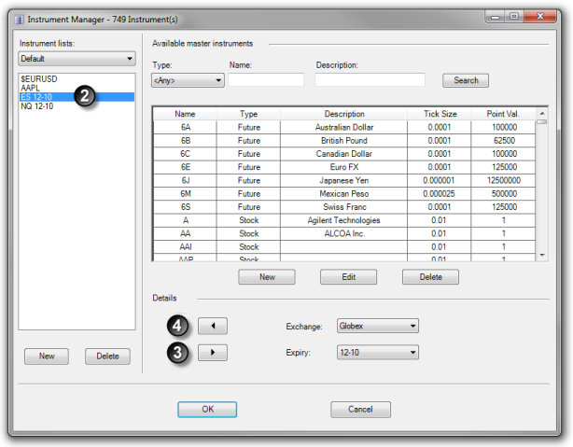This screenshot has width=573, height=447.
Task: Click the 12500000 point value cell
Action: click(504, 180)
